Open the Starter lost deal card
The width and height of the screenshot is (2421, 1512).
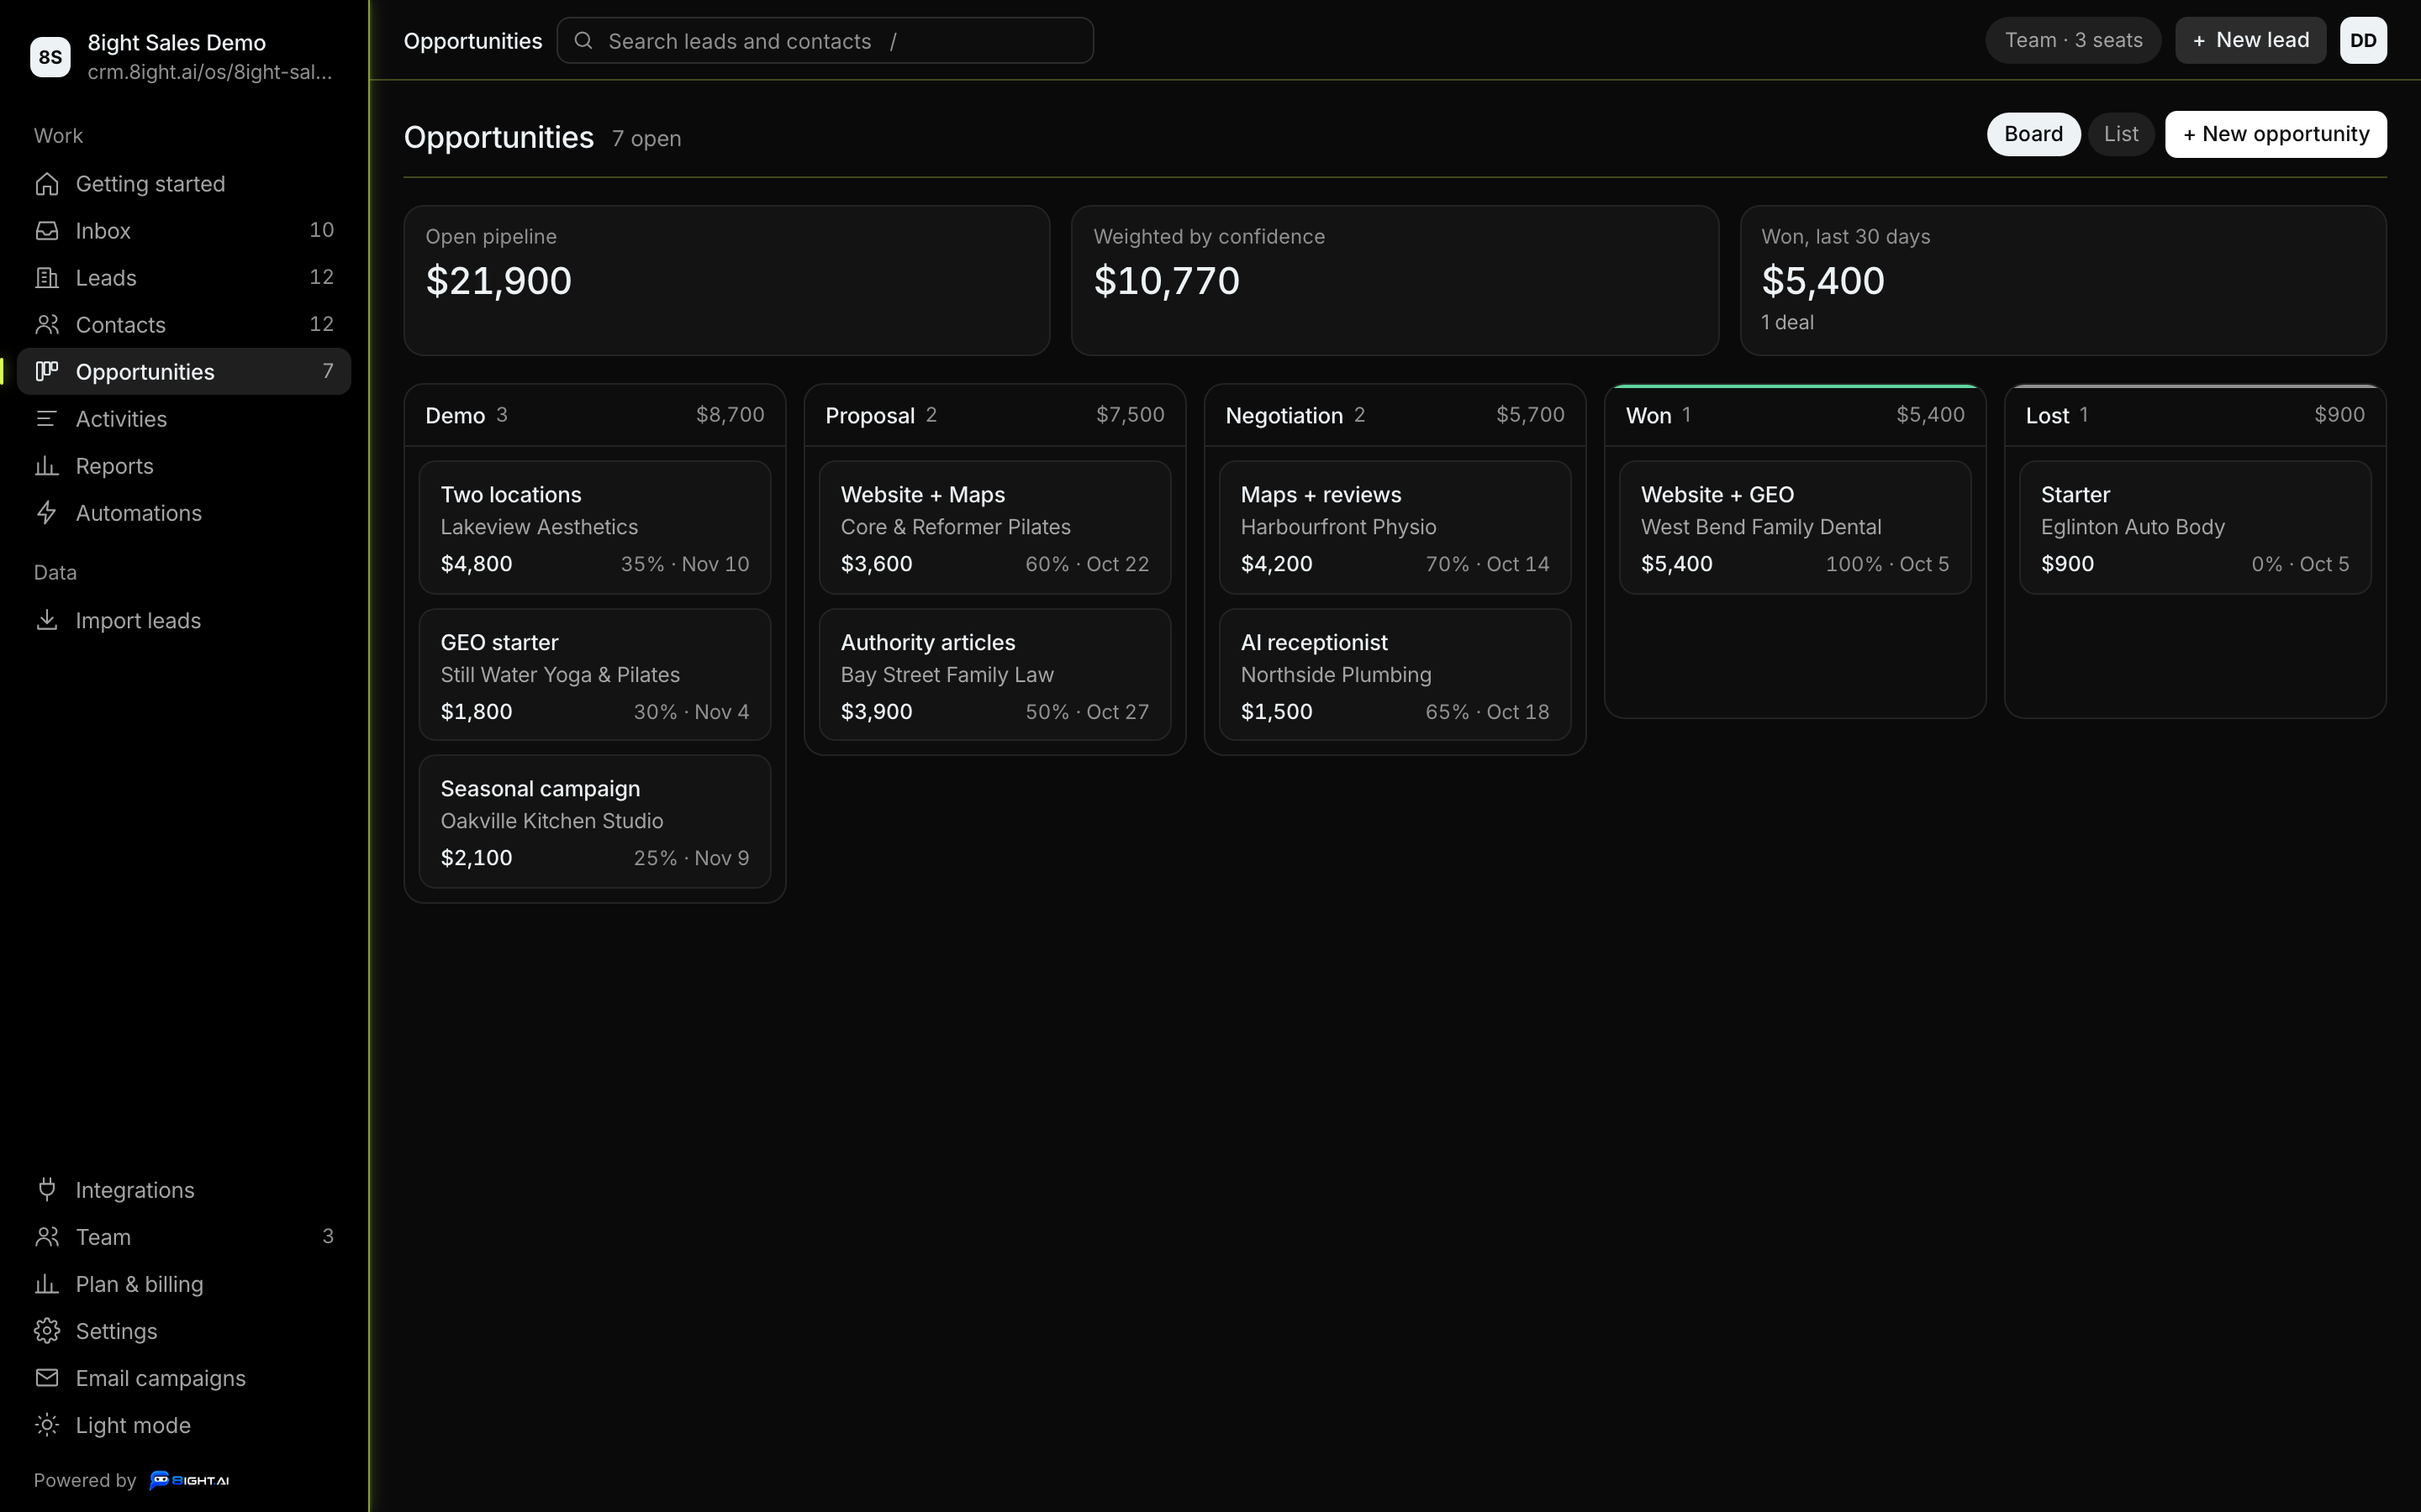click(x=2195, y=528)
